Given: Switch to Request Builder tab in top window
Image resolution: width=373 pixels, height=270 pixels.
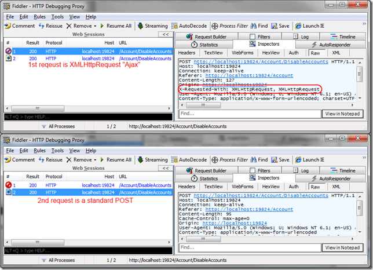Looking at the screenshot, I should [x=206, y=37].
